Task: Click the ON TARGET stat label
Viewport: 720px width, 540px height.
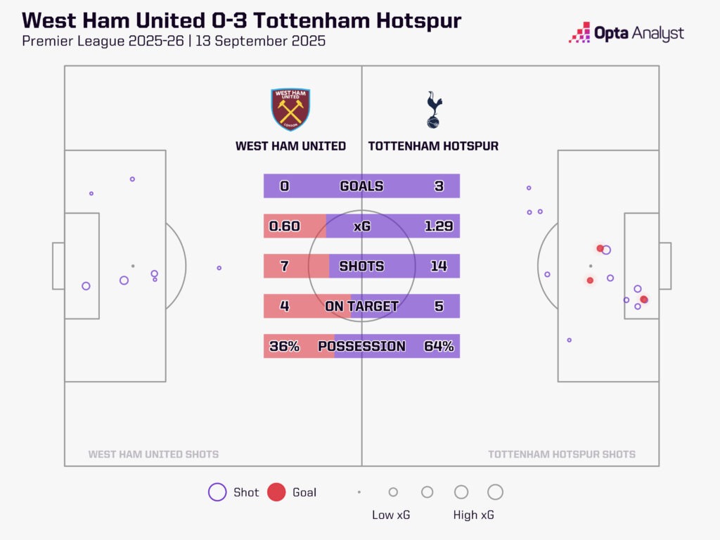Action: [361, 306]
